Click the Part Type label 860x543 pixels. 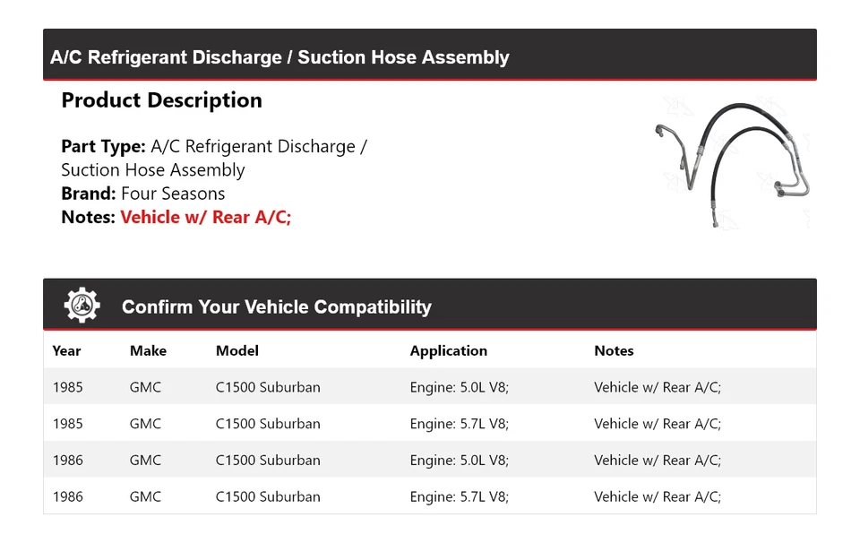tap(103, 146)
